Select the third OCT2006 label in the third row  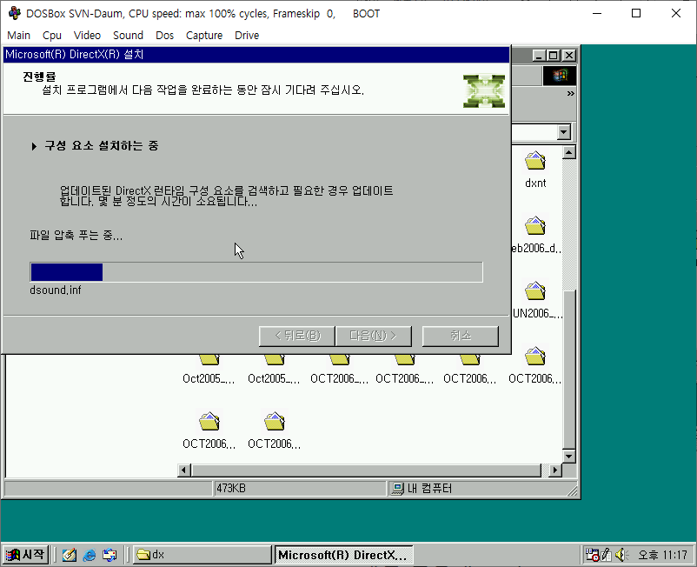coord(470,379)
